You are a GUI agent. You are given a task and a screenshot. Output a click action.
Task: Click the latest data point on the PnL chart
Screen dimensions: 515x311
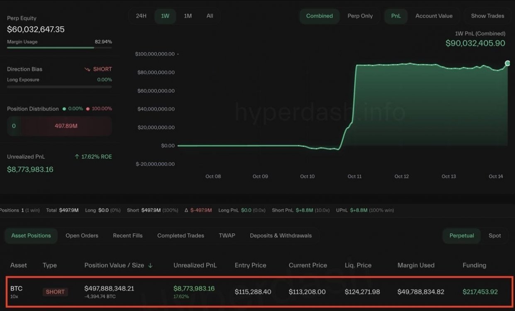(x=507, y=63)
